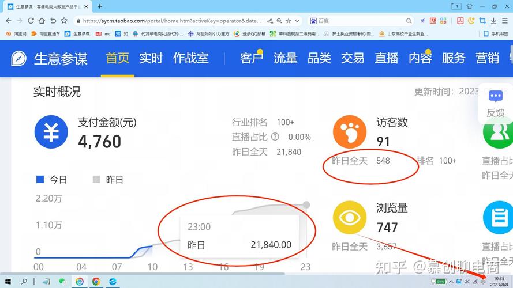Open Google Chrome from taskbar
The image size is (513, 288).
coord(96,282)
